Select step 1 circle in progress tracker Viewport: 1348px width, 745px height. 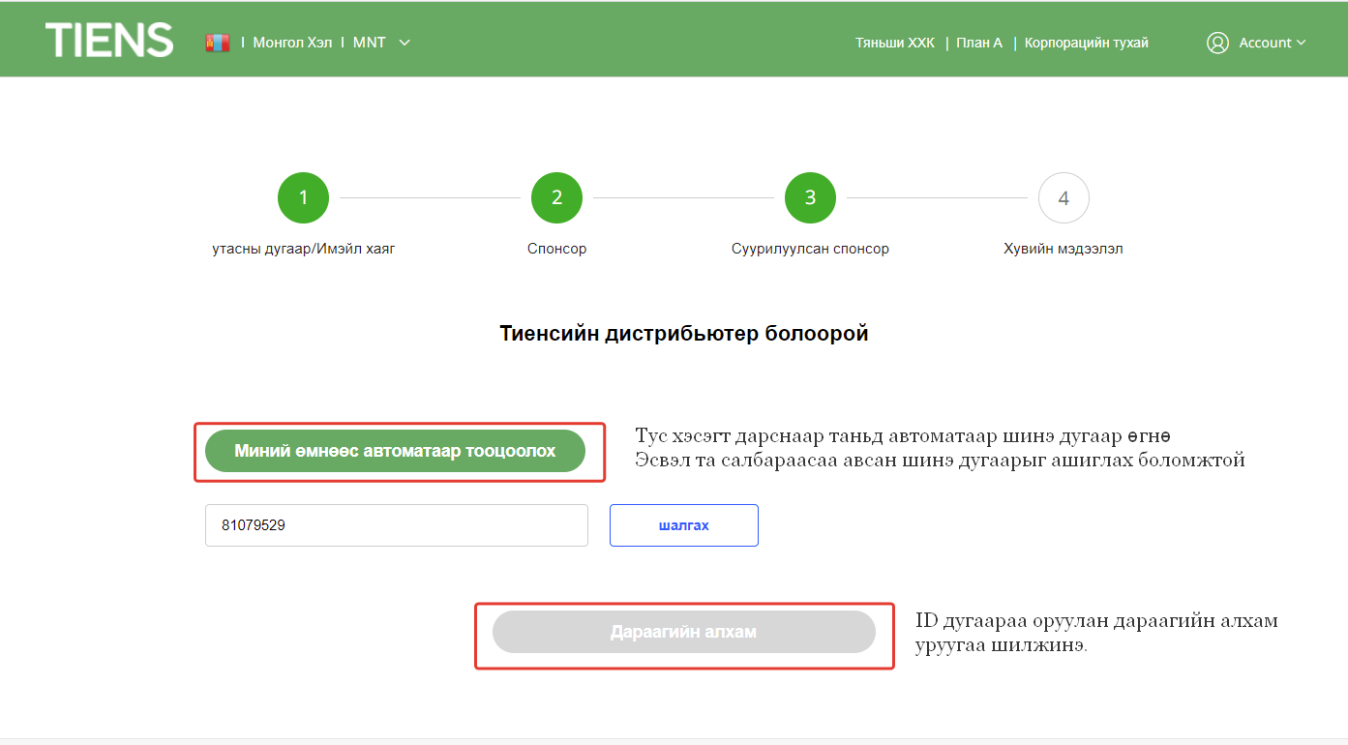tap(303, 197)
